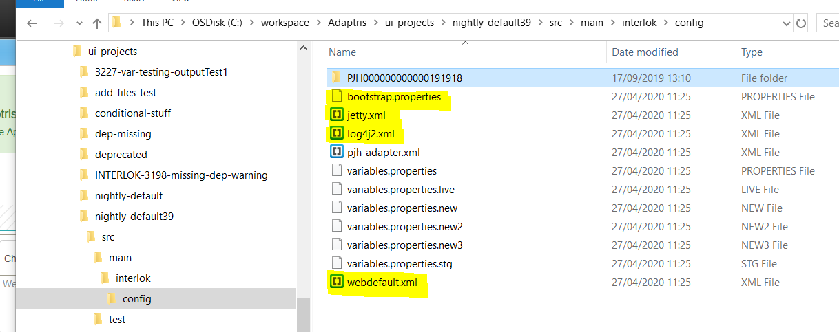Sort by Date modified column header
839x332 pixels.
coord(645,52)
